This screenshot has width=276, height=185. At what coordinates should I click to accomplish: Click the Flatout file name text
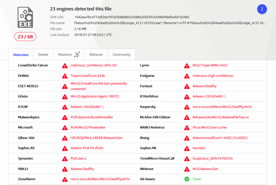[170, 23]
